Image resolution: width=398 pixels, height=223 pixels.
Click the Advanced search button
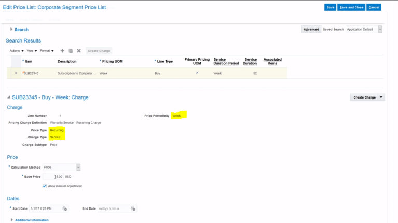[x=311, y=30]
